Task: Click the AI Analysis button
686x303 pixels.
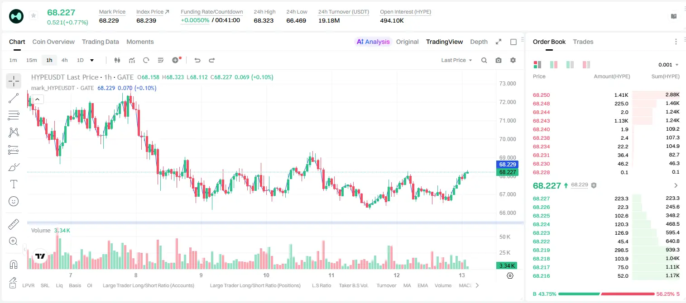Action: click(373, 42)
